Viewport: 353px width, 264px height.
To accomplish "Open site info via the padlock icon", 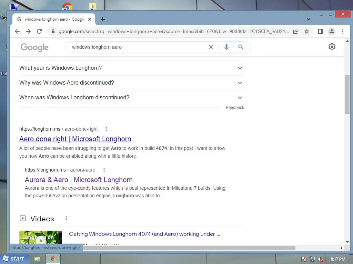I will coord(53,31).
